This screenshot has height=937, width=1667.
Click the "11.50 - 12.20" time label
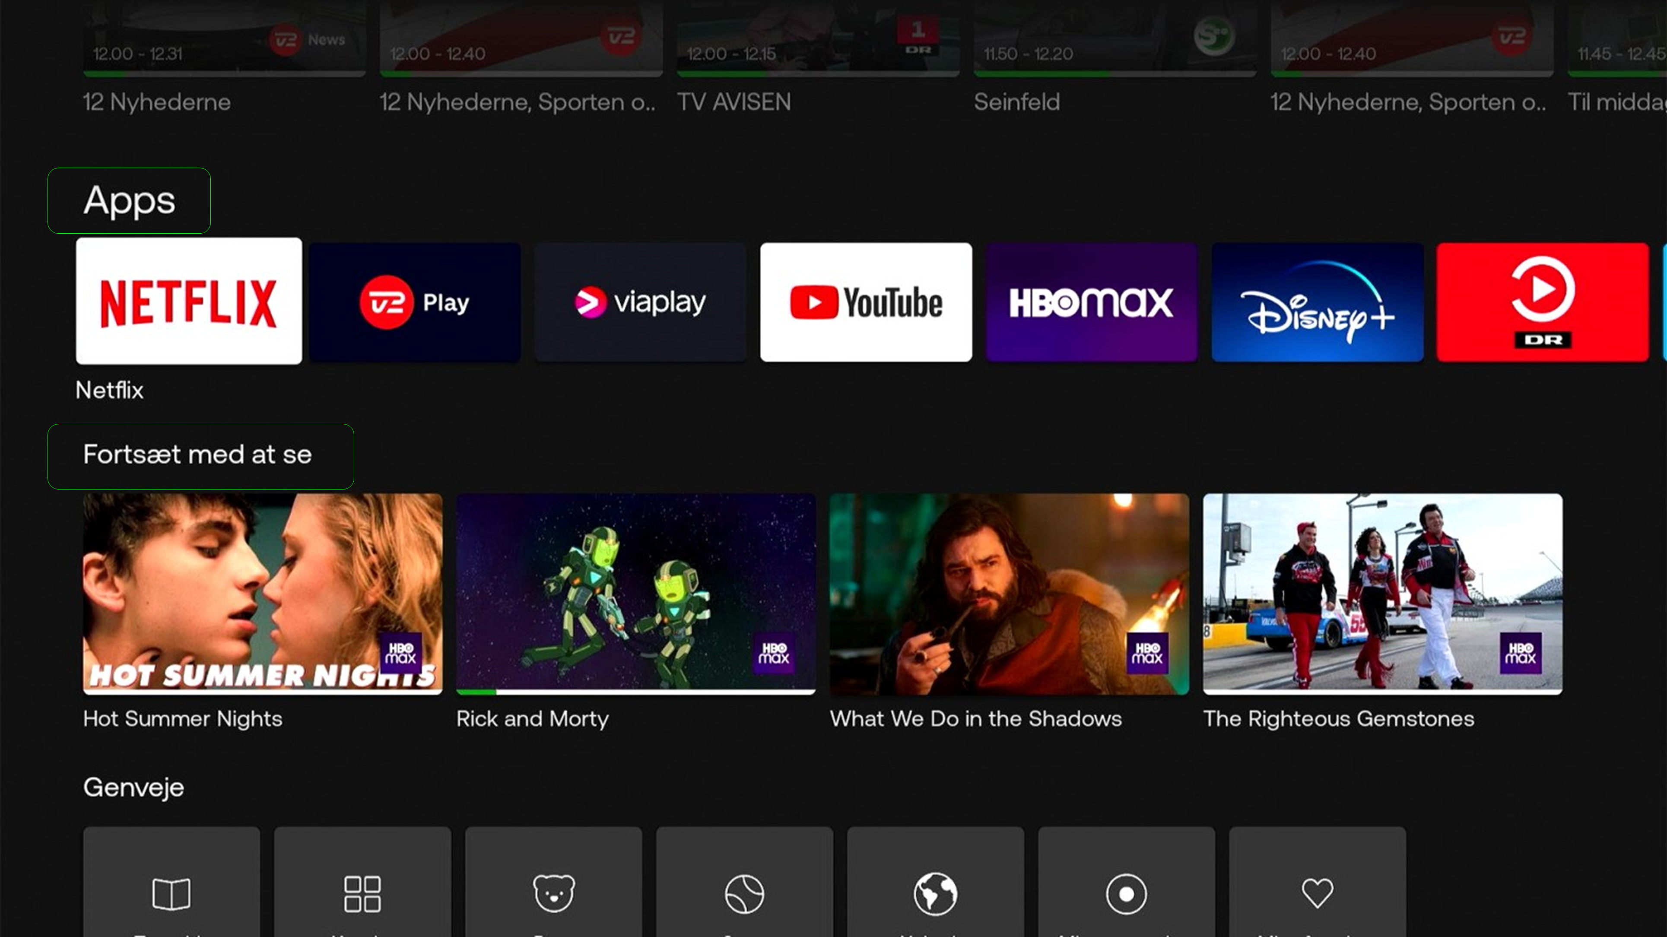click(1028, 54)
